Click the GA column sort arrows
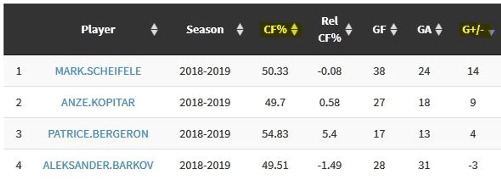The height and width of the screenshot is (180, 501). [439, 29]
